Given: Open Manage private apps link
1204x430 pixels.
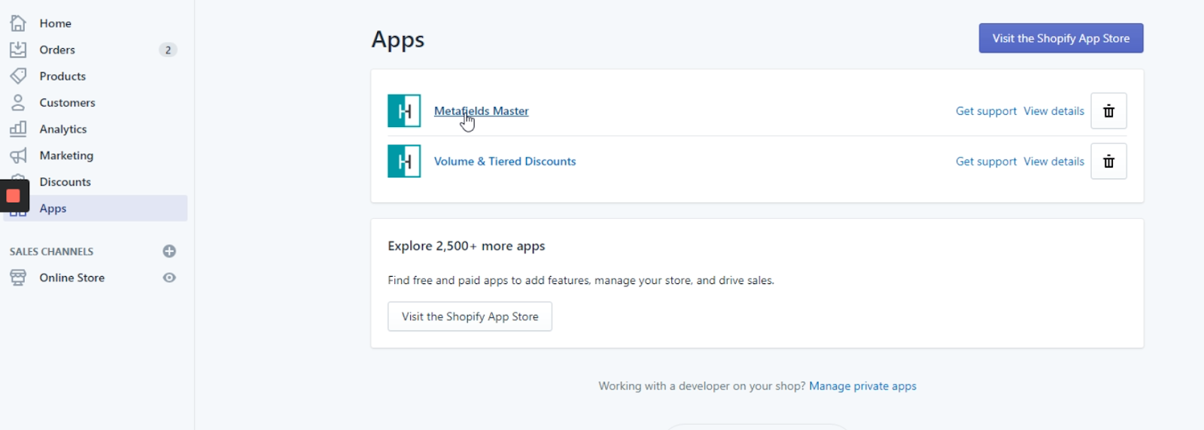Looking at the screenshot, I should pos(862,386).
